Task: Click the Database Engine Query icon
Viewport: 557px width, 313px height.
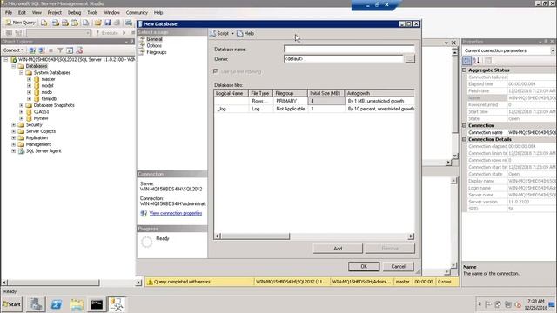Action: (44, 23)
